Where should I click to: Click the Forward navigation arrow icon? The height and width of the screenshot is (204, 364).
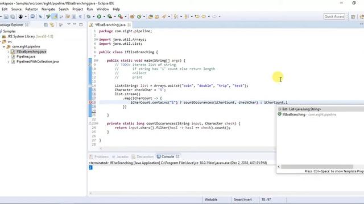tap(214, 16)
